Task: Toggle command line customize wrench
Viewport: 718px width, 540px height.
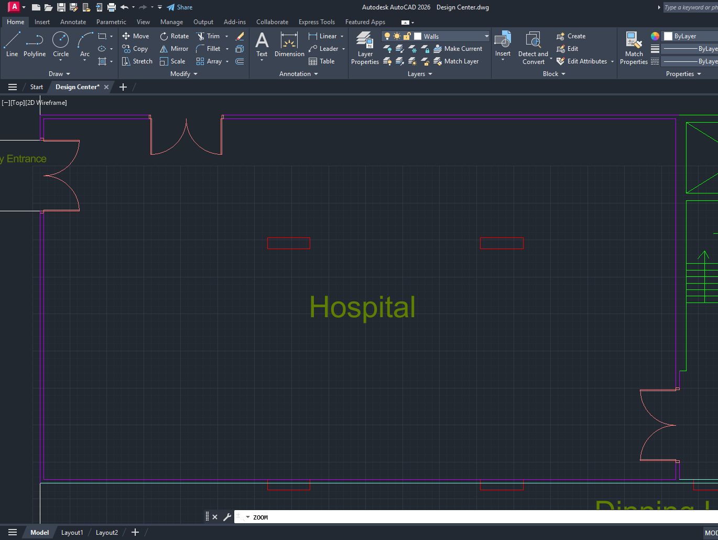Action: click(x=227, y=517)
